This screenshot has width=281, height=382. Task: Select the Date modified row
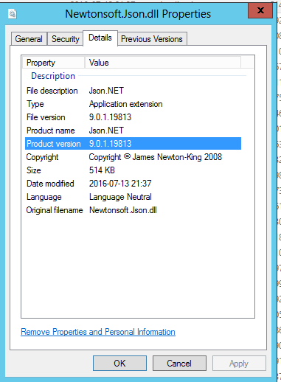133,184
